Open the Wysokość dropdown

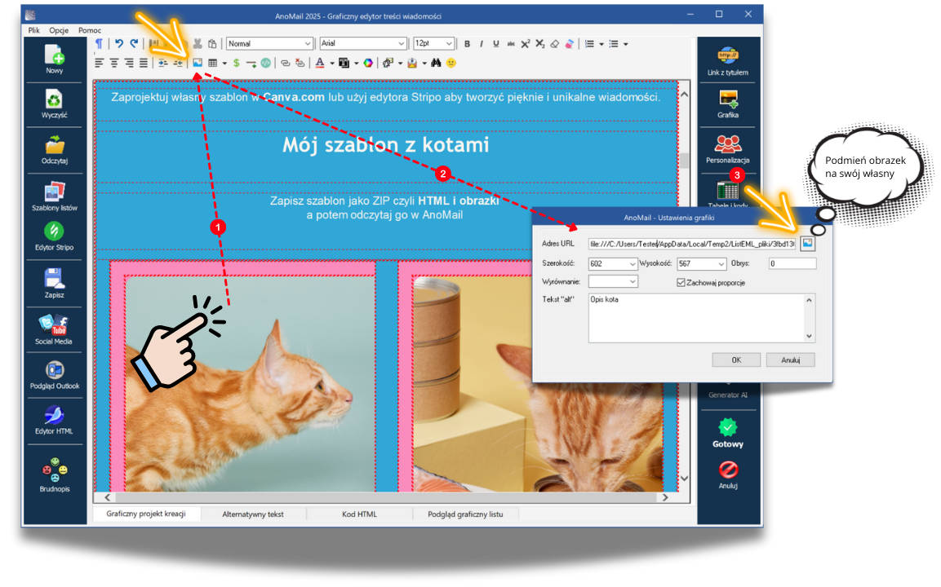(702, 264)
